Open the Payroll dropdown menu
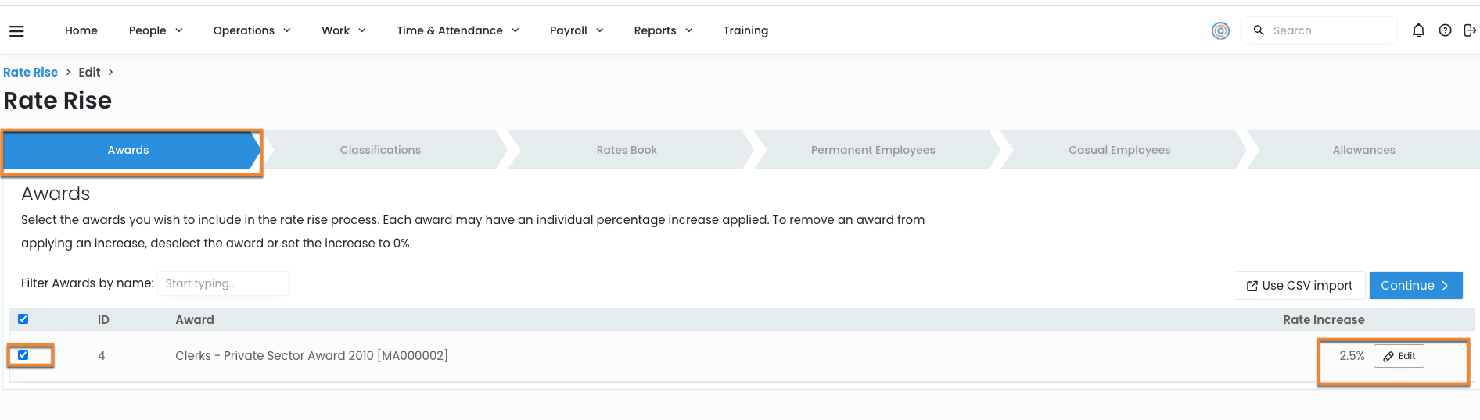 [577, 30]
